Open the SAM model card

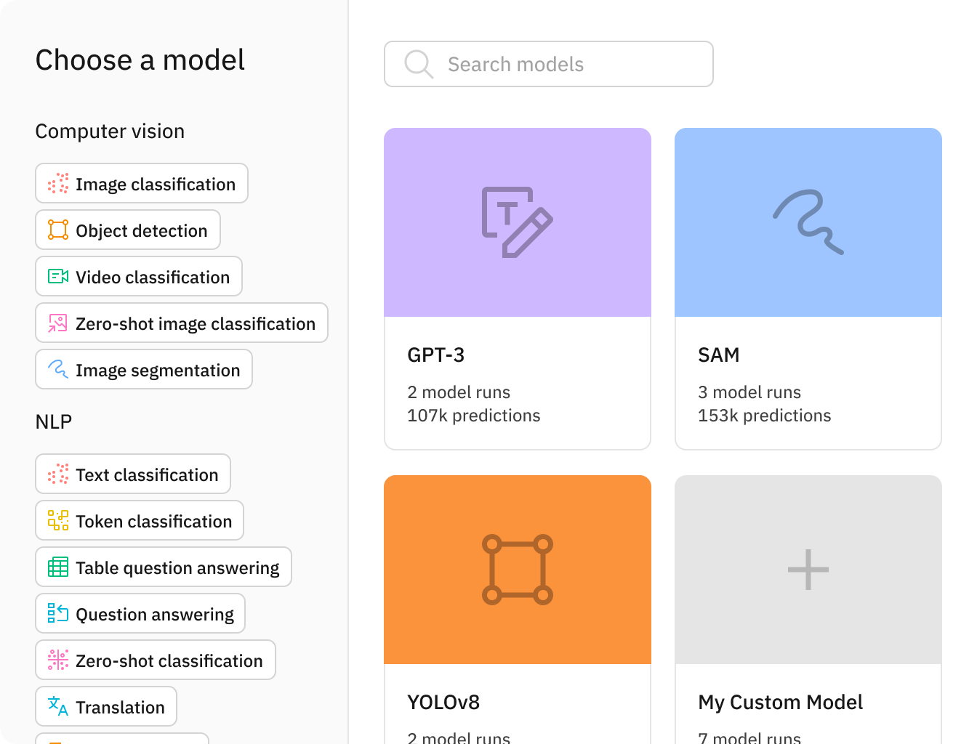click(808, 288)
